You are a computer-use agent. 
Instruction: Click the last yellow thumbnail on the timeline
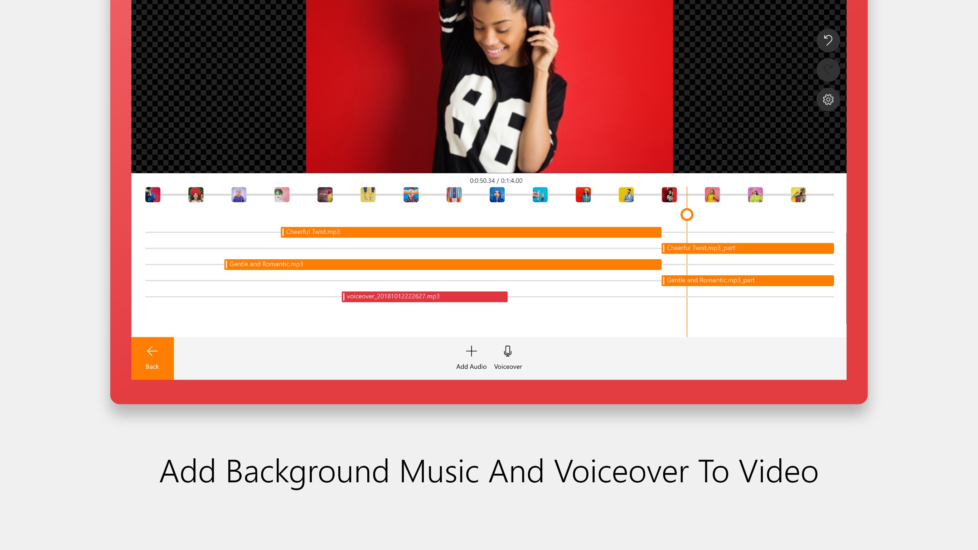coord(798,194)
